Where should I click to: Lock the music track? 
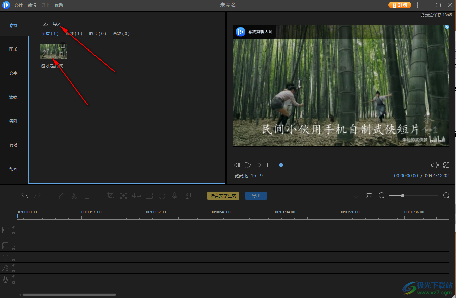[14, 271]
